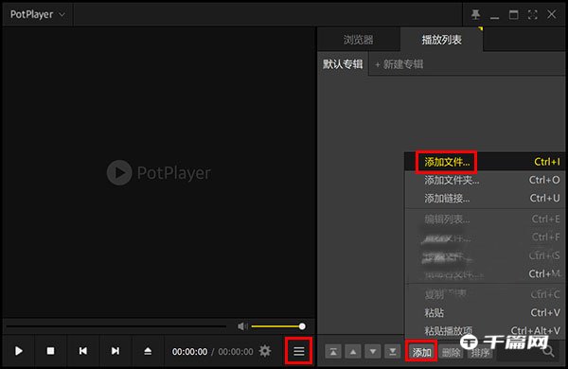Image resolution: width=568 pixels, height=369 pixels.
Task: Click the Ctrl+M shortcut menu row
Action: [485, 273]
